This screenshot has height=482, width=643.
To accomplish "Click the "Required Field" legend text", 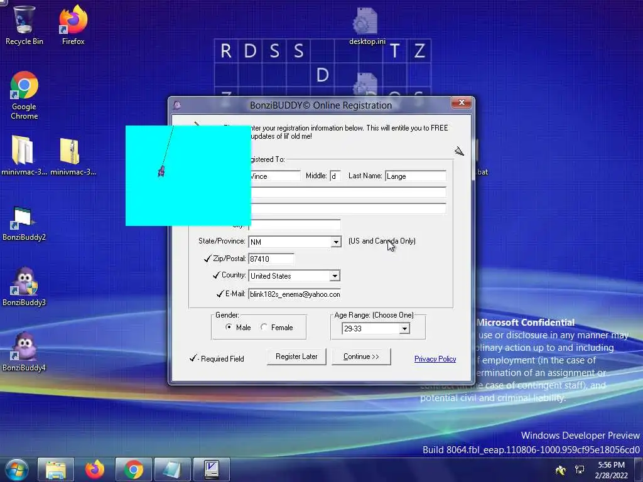I will pos(222,358).
